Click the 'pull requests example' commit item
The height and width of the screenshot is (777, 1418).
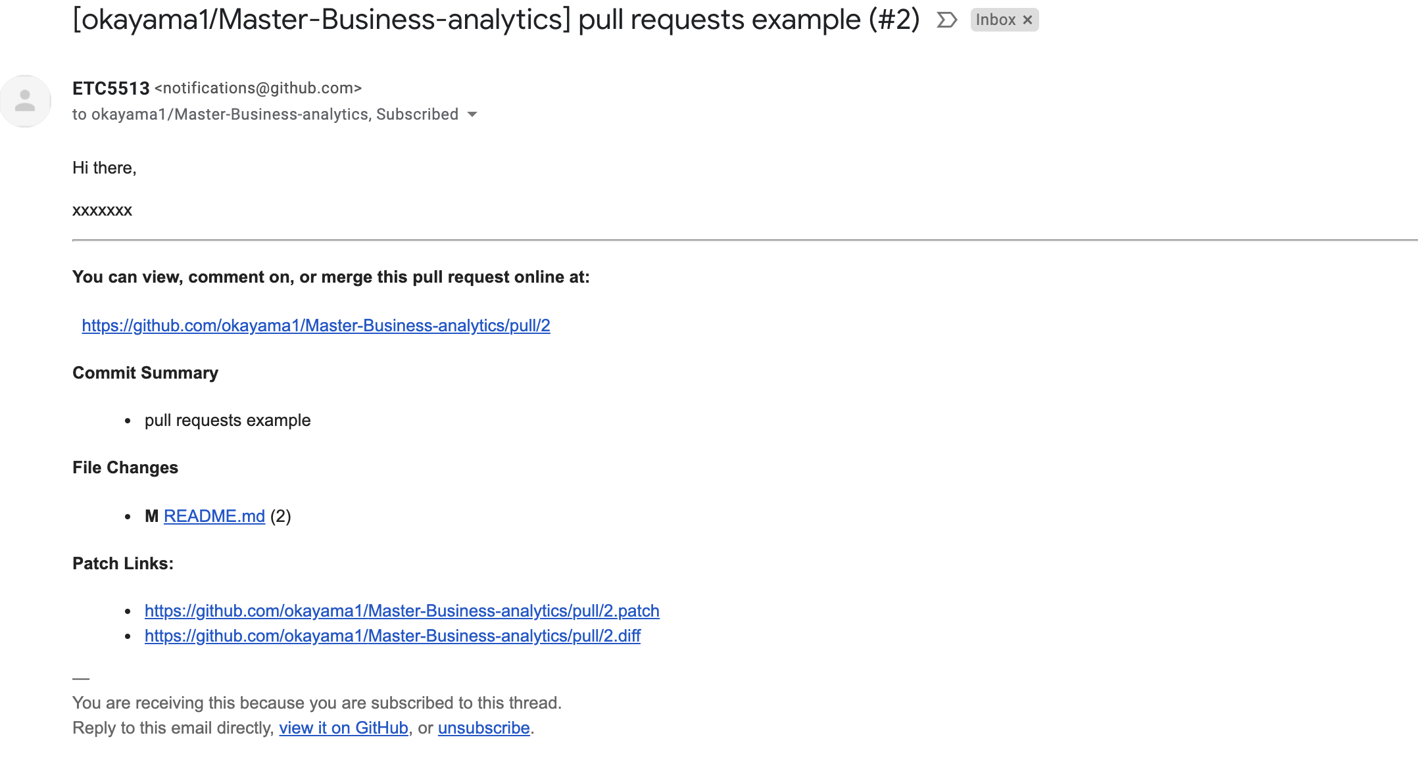click(228, 420)
